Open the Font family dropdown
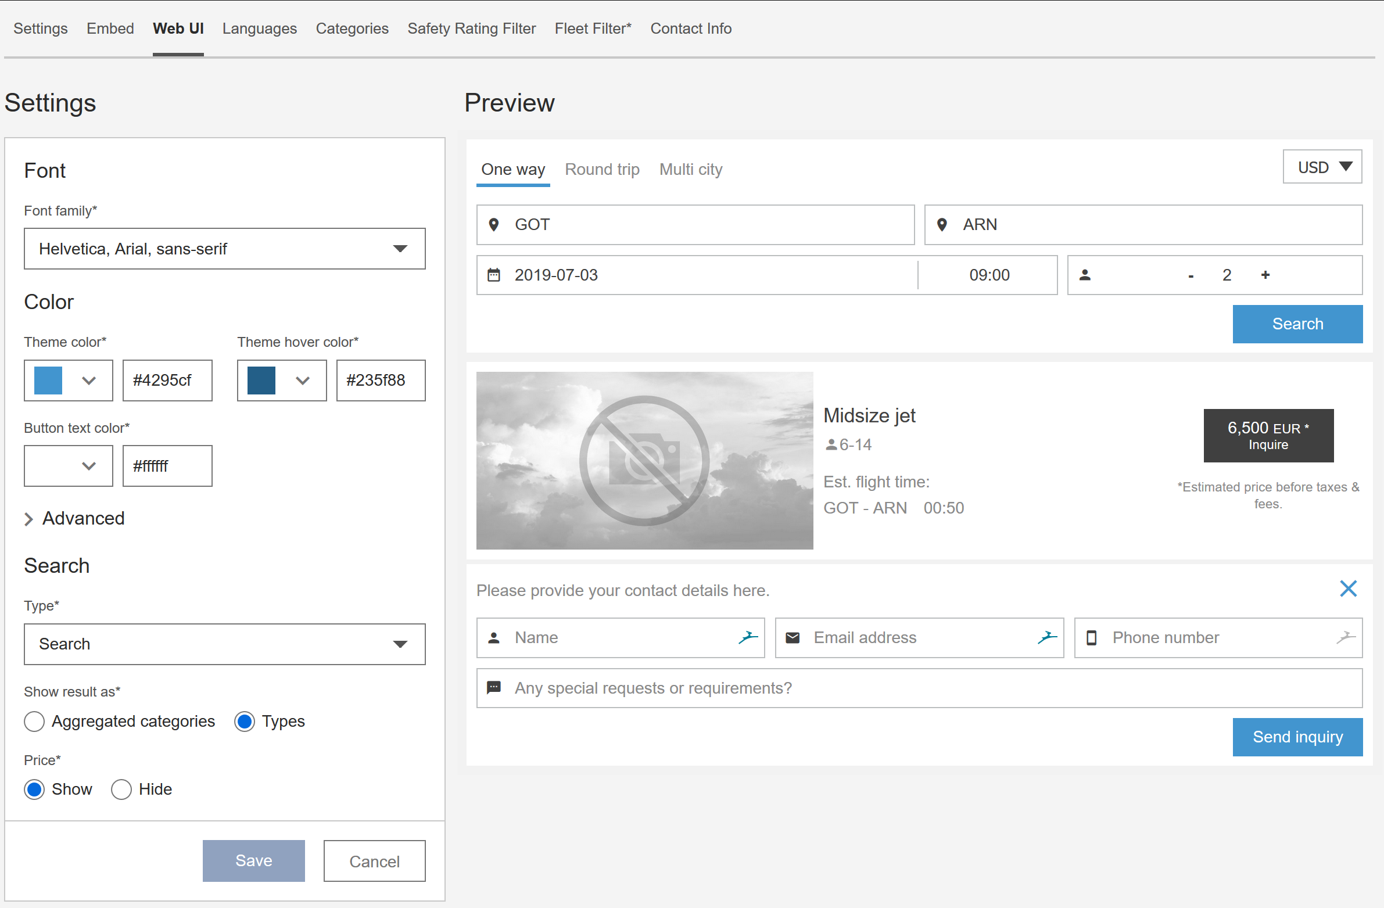 click(224, 249)
